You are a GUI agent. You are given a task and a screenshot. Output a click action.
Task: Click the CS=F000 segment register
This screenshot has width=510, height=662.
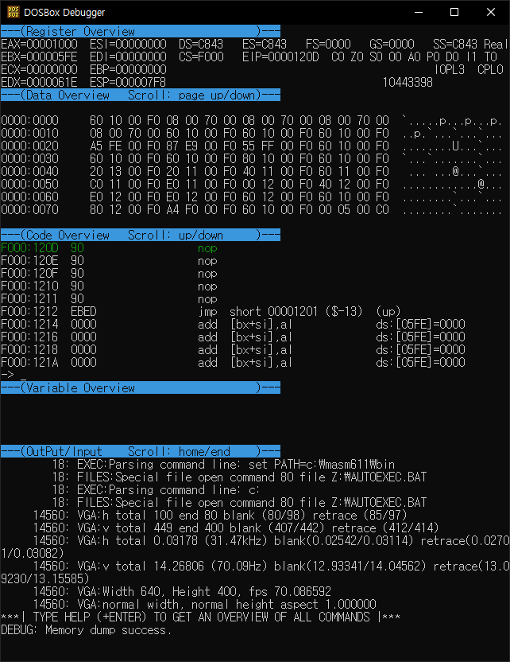(201, 56)
